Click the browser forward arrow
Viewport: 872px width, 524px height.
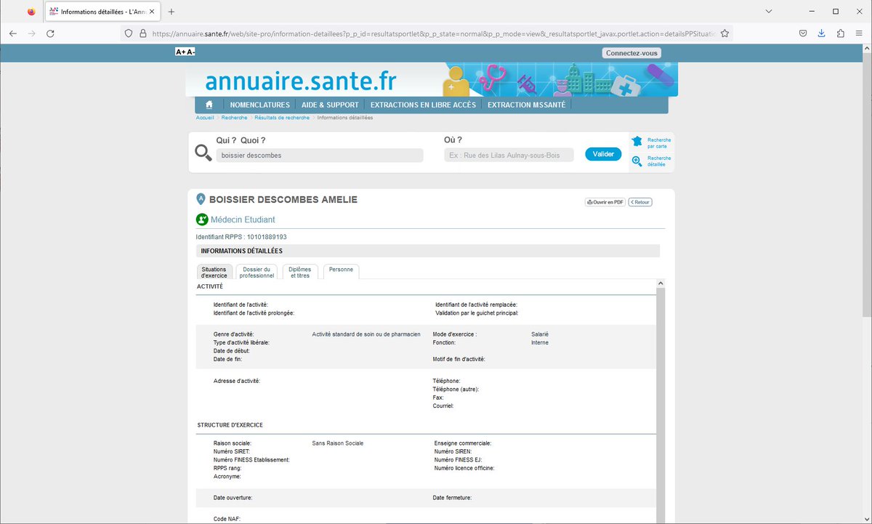[x=32, y=33]
